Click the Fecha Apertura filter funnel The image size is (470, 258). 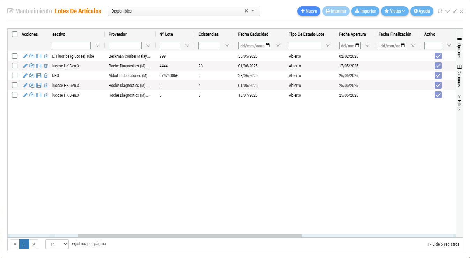tap(367, 46)
